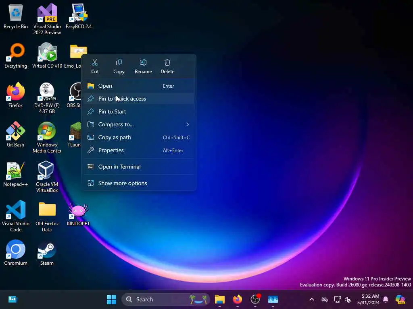Viewport: 413px width, 309px height.
Task: Open OBS Studio from the taskbar
Action: 255,299
